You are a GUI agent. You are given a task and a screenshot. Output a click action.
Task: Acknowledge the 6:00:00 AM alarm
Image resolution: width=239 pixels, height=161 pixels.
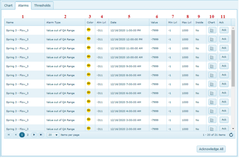pyautogui.click(x=224, y=93)
